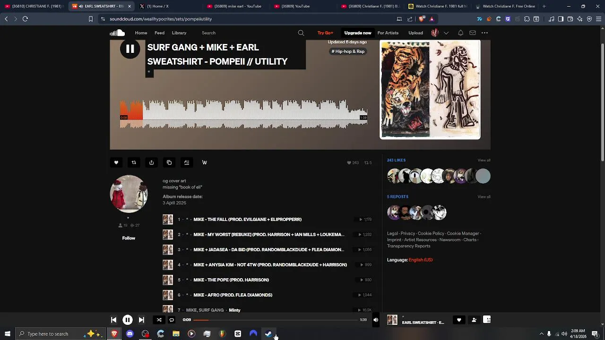Share the playlist with the share icon
Image resolution: width=605 pixels, height=340 pixels.
click(151, 162)
